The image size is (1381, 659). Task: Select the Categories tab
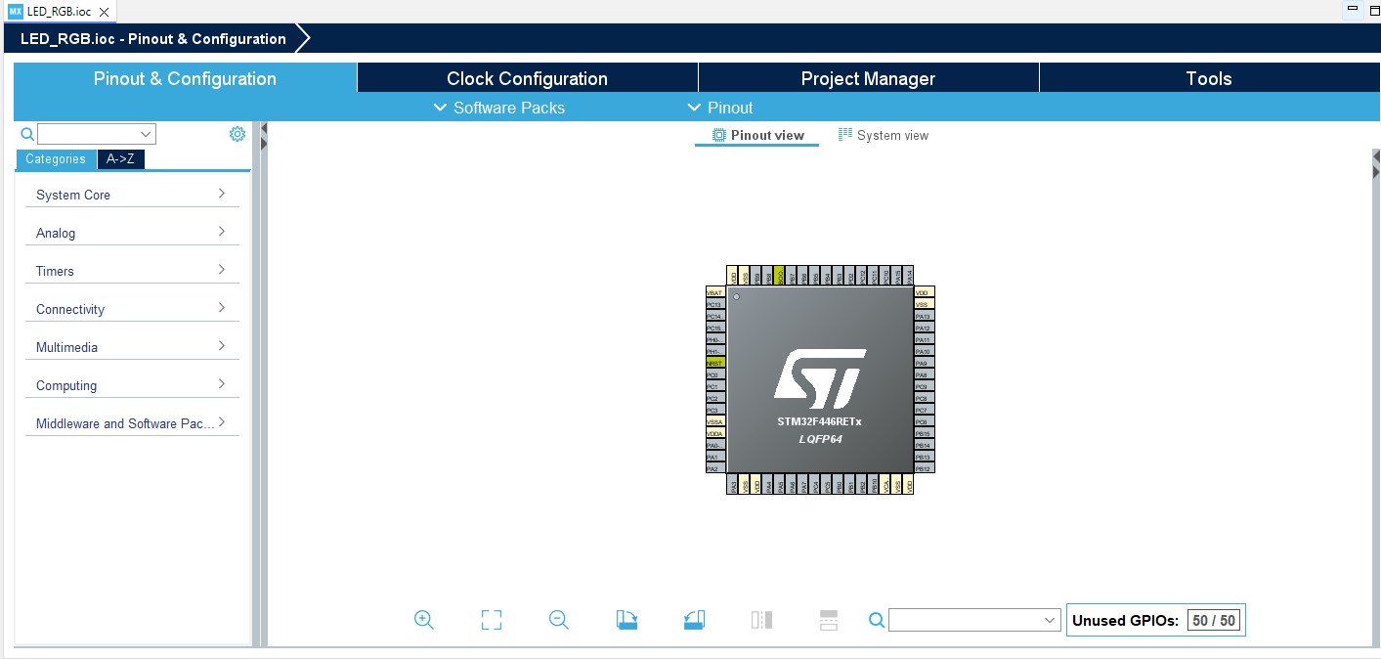56,159
